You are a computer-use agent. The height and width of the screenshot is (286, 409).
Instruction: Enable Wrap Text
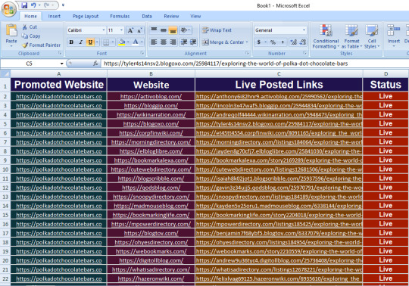pyautogui.click(x=217, y=30)
